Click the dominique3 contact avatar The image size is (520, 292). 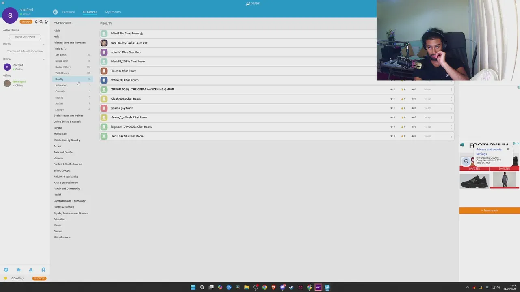7,84
